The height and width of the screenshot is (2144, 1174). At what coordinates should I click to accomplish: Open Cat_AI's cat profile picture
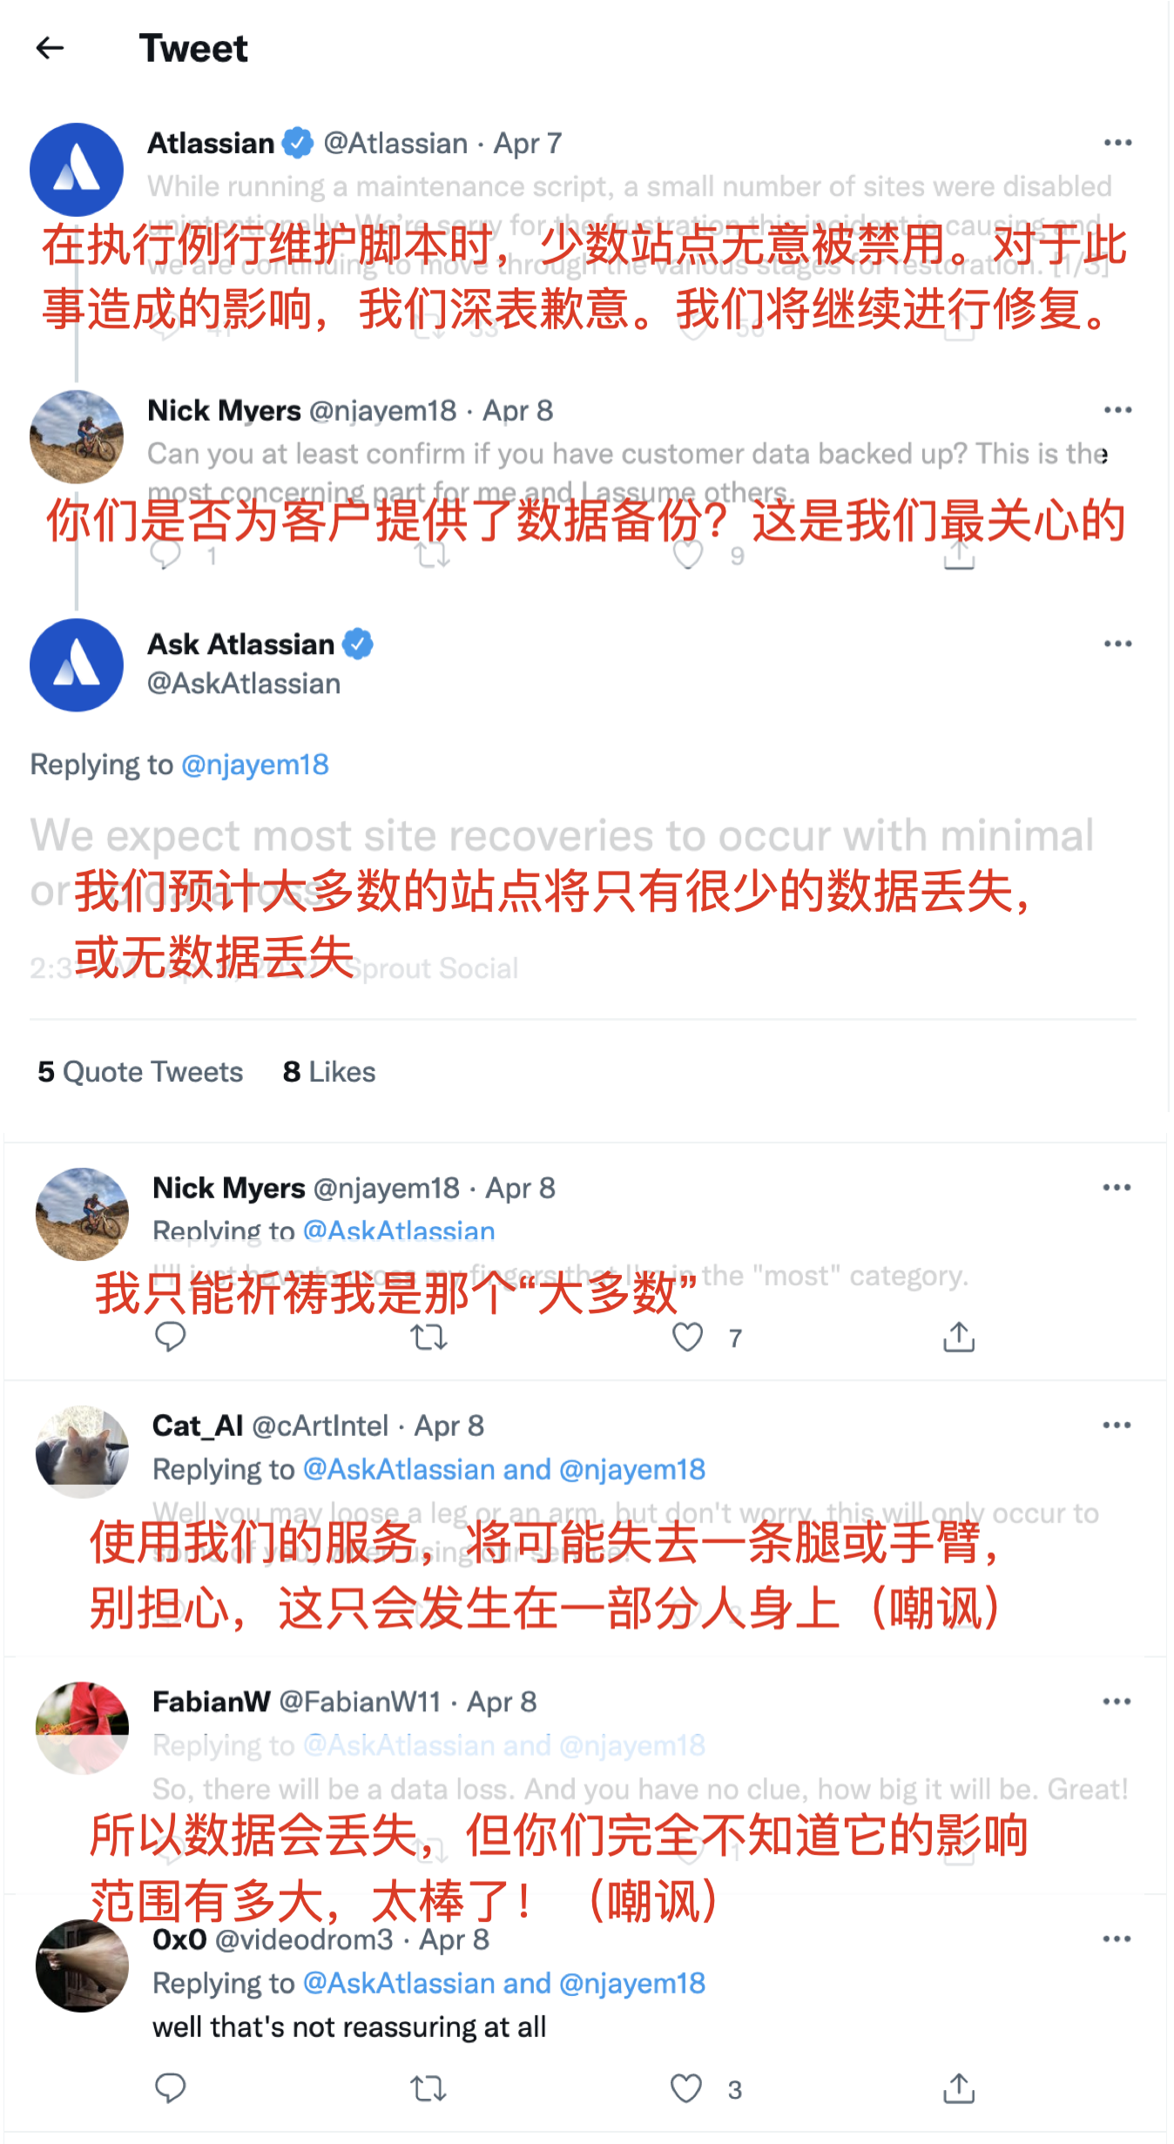point(82,1451)
